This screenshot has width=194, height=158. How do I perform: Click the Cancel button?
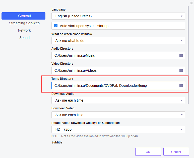pyautogui.click(x=176, y=152)
